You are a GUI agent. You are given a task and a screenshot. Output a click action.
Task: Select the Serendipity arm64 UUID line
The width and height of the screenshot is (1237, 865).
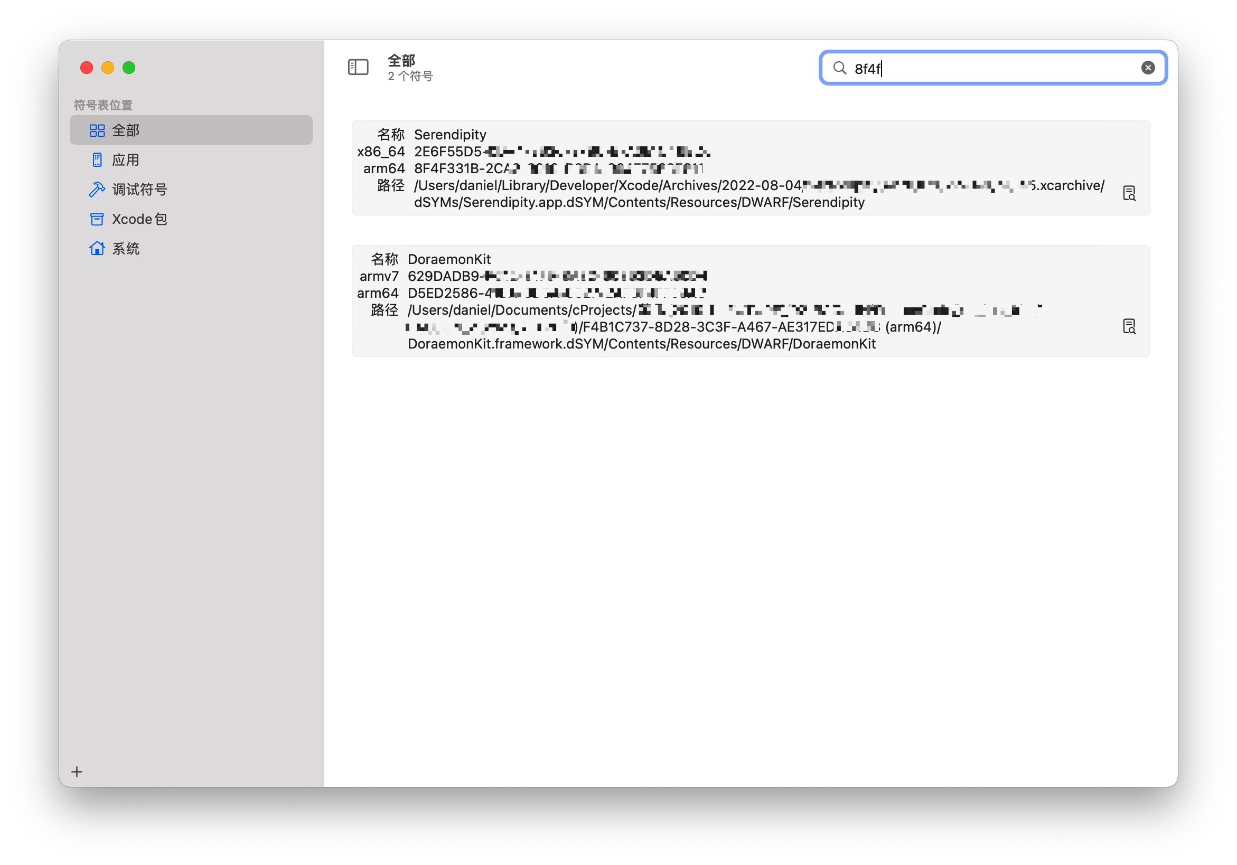pyautogui.click(x=558, y=168)
